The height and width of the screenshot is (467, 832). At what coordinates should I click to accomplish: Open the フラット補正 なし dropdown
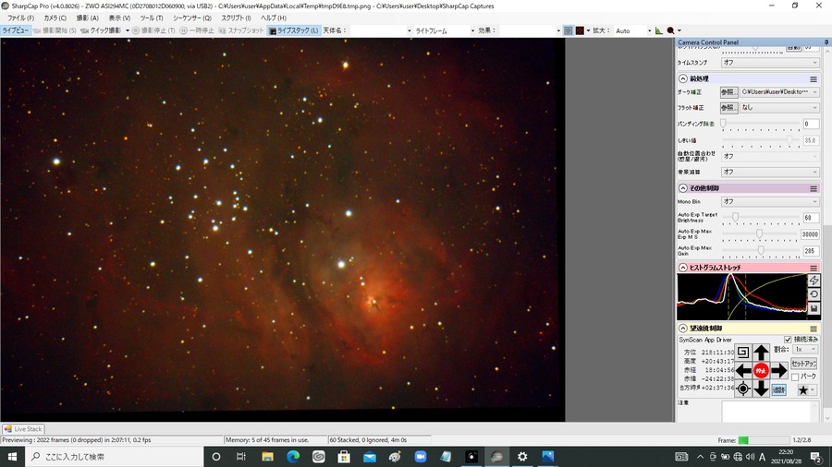[x=779, y=107]
